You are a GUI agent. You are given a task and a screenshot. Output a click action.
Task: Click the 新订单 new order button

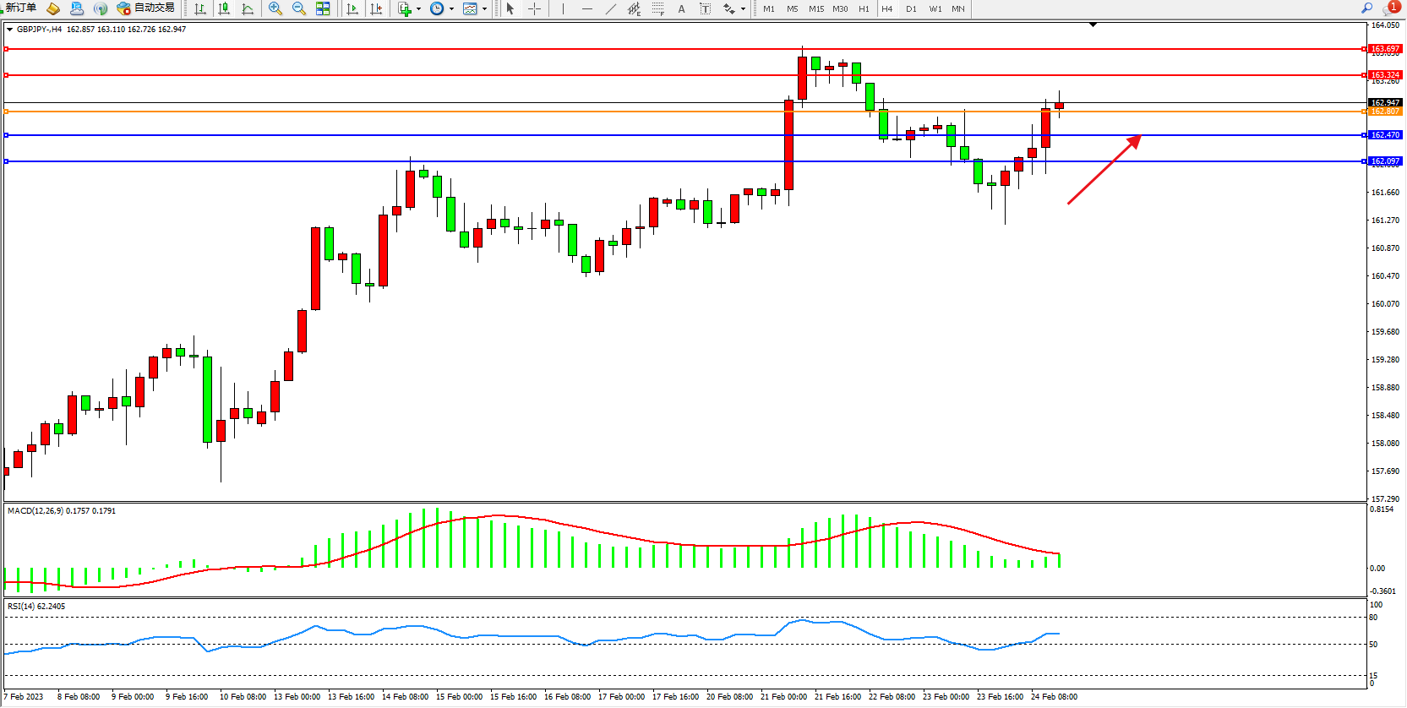tap(20, 8)
